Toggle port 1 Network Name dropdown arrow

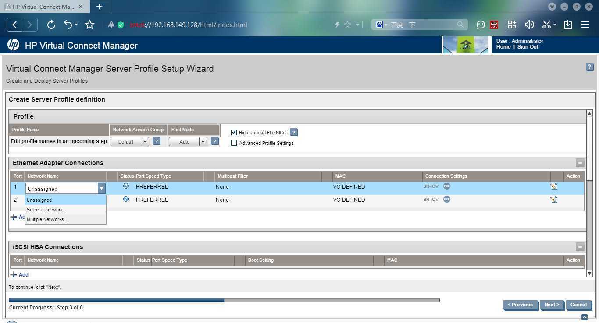pyautogui.click(x=102, y=188)
